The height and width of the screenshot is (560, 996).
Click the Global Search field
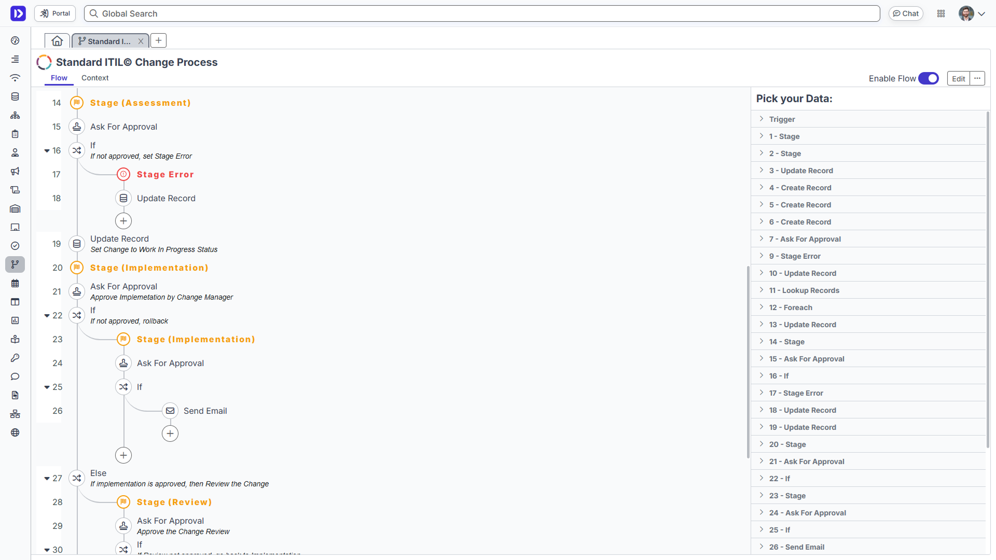coord(482,13)
